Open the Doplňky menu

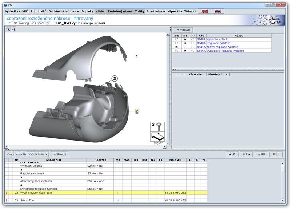tap(87, 11)
